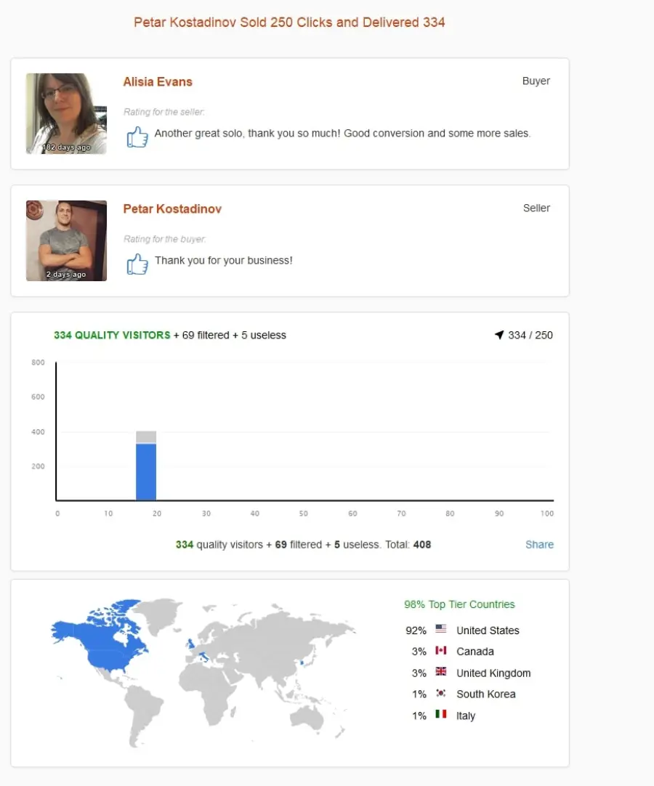Click the 334 QUALITY VISITORS heading
This screenshot has height=786, width=654.
(113, 336)
